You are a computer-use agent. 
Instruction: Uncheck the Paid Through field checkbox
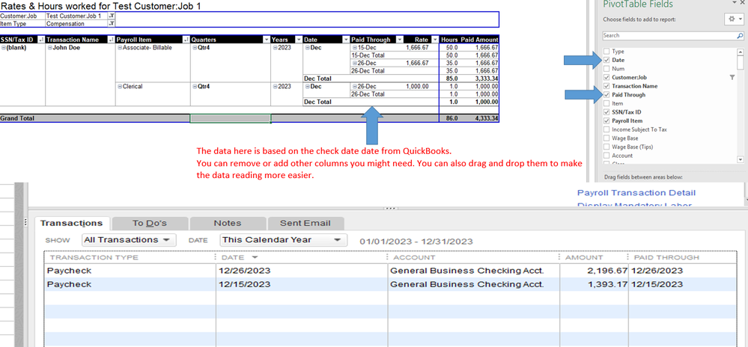[x=606, y=95]
